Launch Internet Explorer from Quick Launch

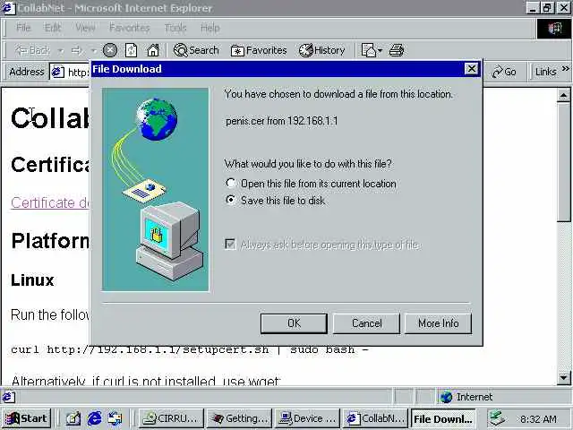[x=94, y=418]
